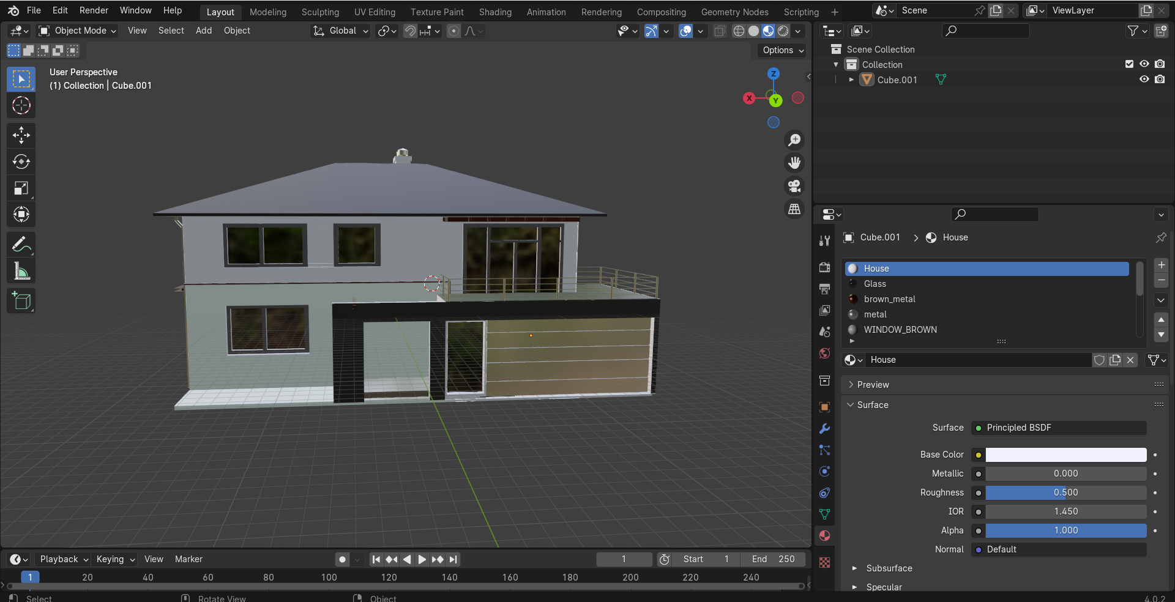Switch to rendered viewport shading
Image resolution: width=1175 pixels, height=602 pixels.
point(783,31)
